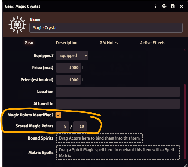Click the document icon in window header
This screenshot has width=188, height=167.
[173, 6]
